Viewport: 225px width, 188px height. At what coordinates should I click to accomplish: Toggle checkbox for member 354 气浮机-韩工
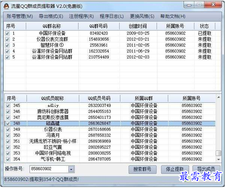pos(8,159)
